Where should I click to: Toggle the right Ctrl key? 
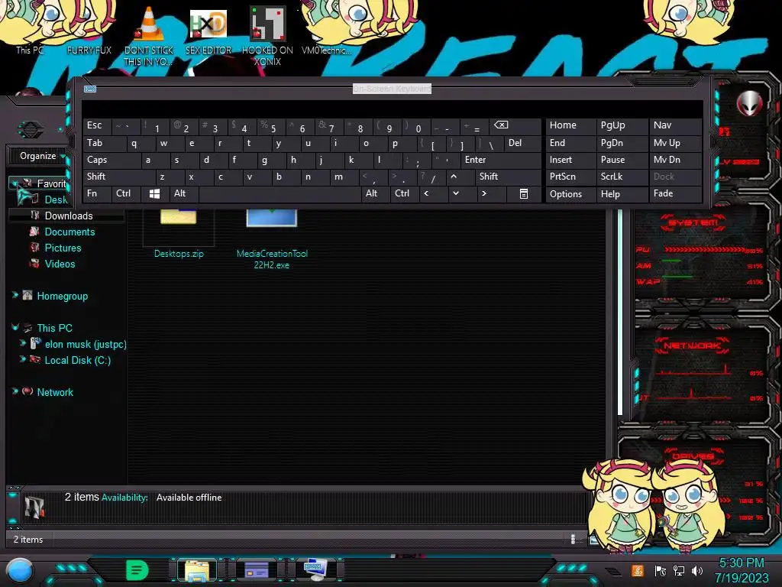404,193
